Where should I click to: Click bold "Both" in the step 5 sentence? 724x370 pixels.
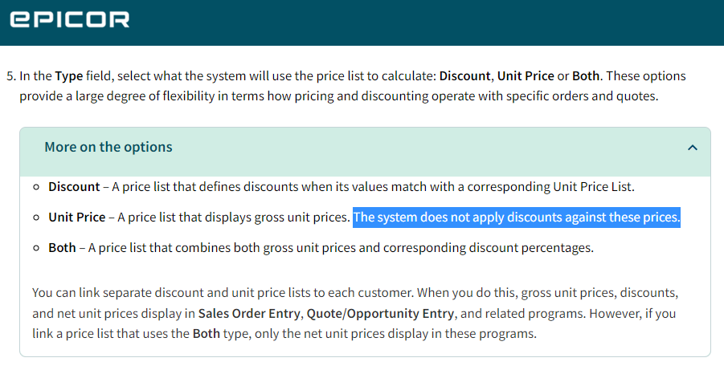point(586,76)
